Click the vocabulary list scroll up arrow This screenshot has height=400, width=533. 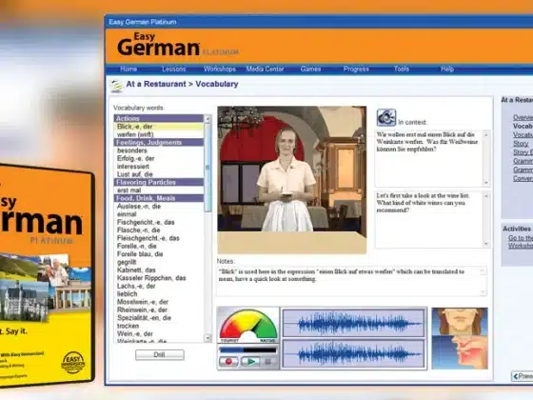pyautogui.click(x=207, y=119)
